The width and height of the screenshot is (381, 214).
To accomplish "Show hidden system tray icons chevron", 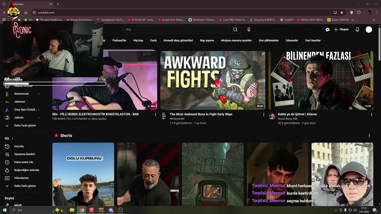I will tap(336, 210).
